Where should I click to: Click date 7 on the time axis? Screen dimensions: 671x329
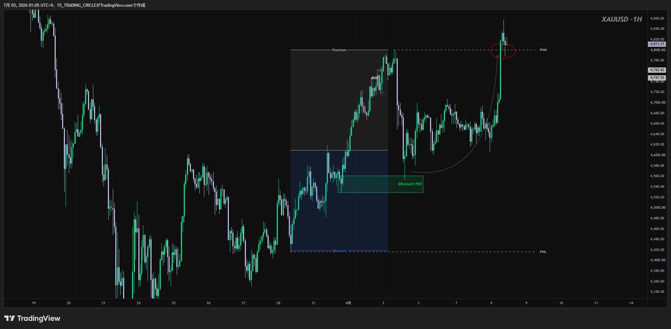click(x=456, y=303)
